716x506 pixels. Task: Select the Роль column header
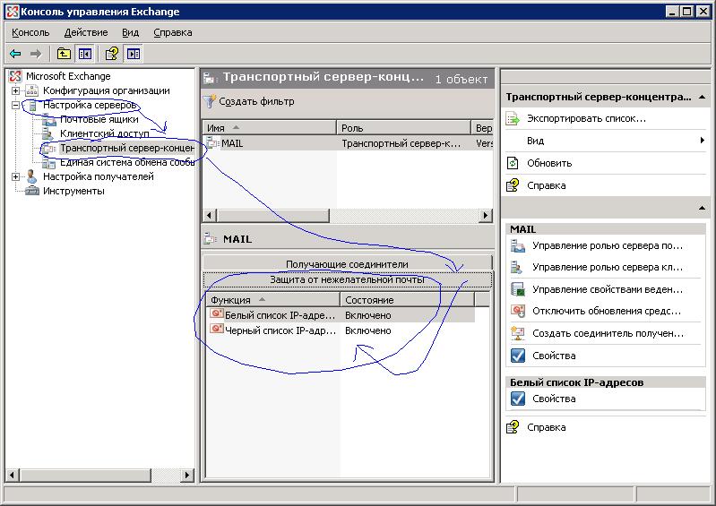[x=403, y=128]
